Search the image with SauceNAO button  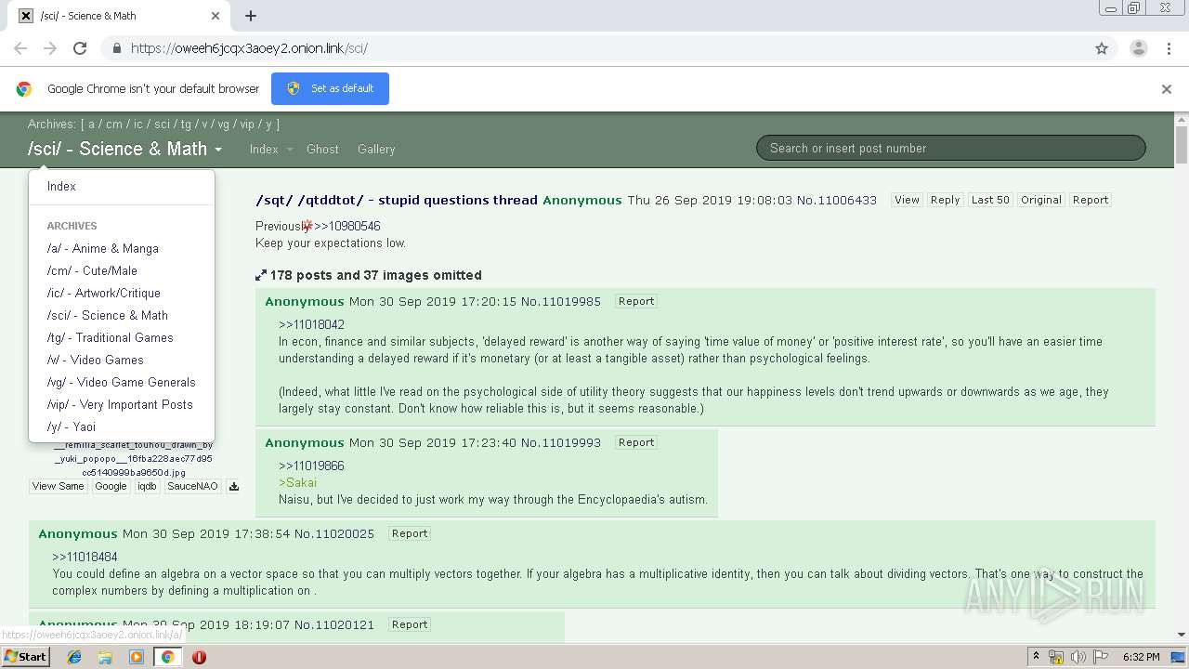click(x=192, y=486)
